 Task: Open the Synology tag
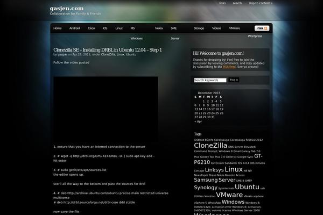(x=206, y=188)
